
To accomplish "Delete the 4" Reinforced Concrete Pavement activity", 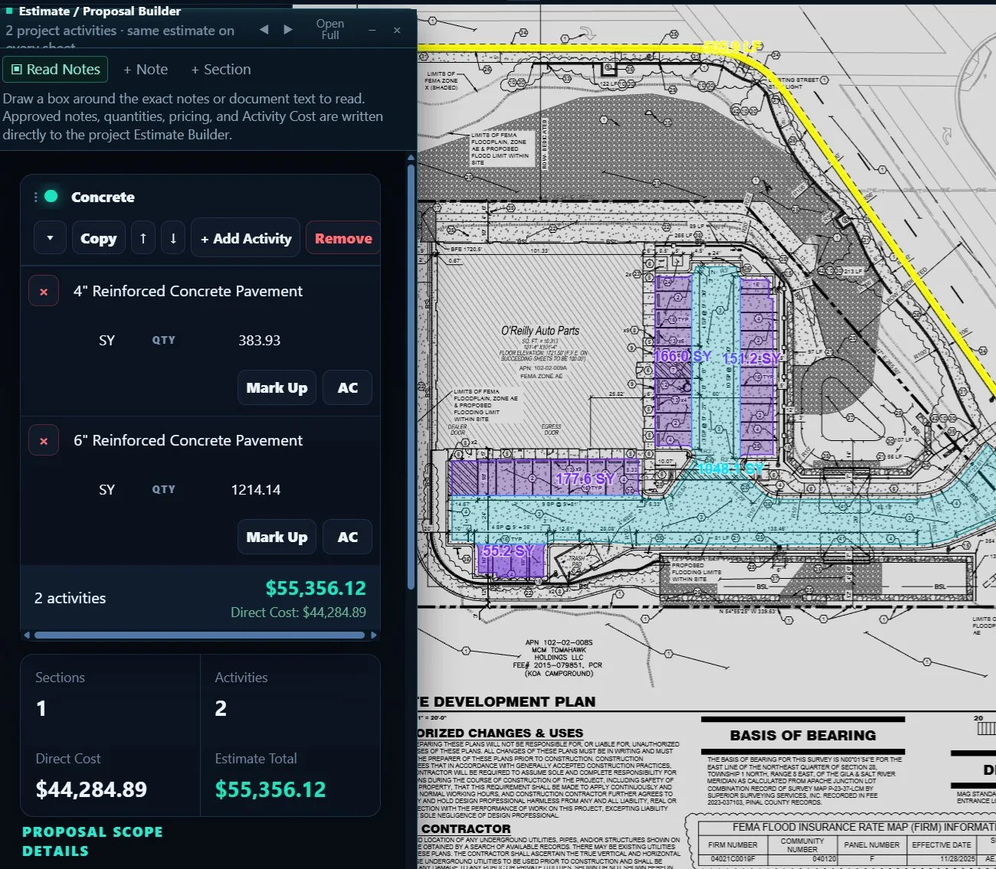I will 44,291.
